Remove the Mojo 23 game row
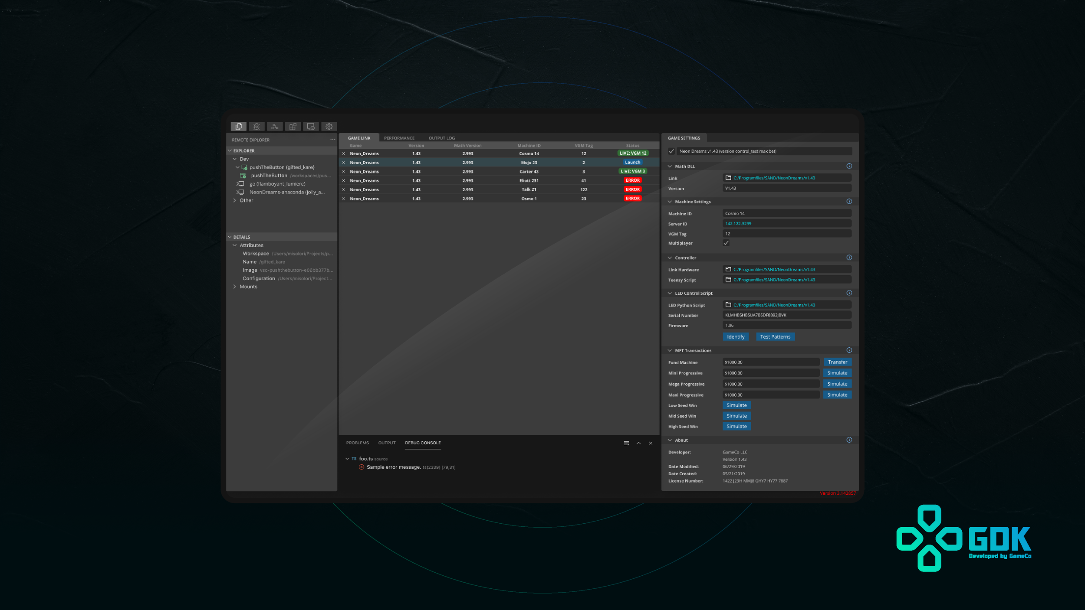 [343, 163]
